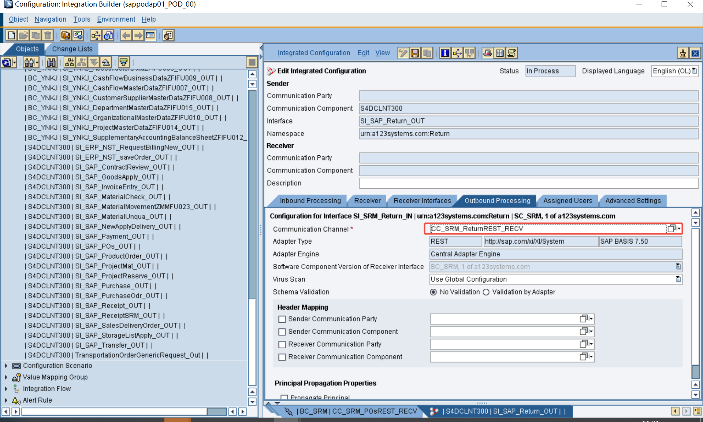Screen dimensions: 703x422
Task: Open the editor's Edit menu
Action: (x=363, y=53)
